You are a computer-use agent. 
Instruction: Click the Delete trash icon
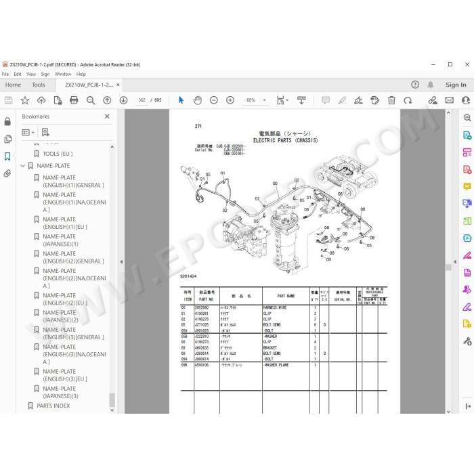tap(391, 100)
